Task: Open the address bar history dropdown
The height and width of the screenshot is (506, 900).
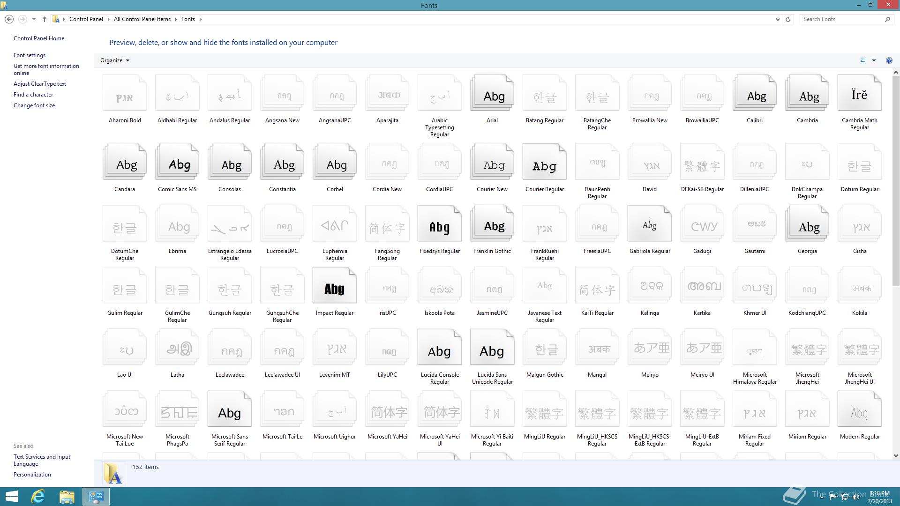Action: pyautogui.click(x=778, y=19)
